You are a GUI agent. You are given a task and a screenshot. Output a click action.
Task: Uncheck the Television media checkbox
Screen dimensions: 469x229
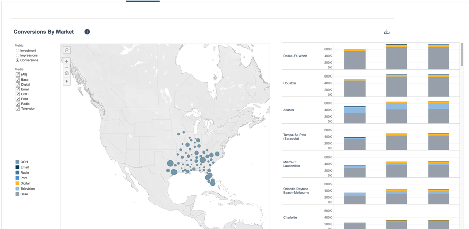tap(18, 109)
